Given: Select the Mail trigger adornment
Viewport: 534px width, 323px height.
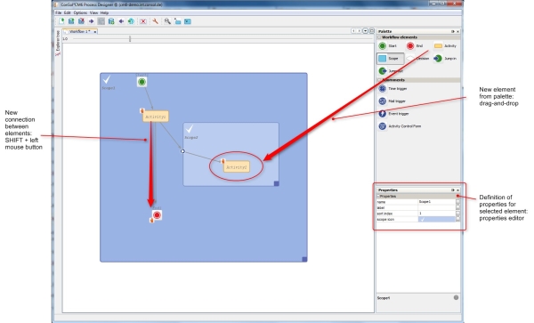Looking at the screenshot, I should click(x=392, y=101).
